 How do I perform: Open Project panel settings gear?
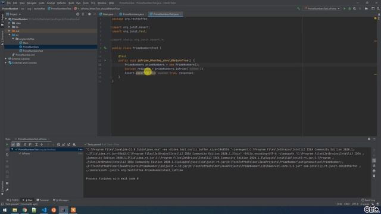[89, 14]
